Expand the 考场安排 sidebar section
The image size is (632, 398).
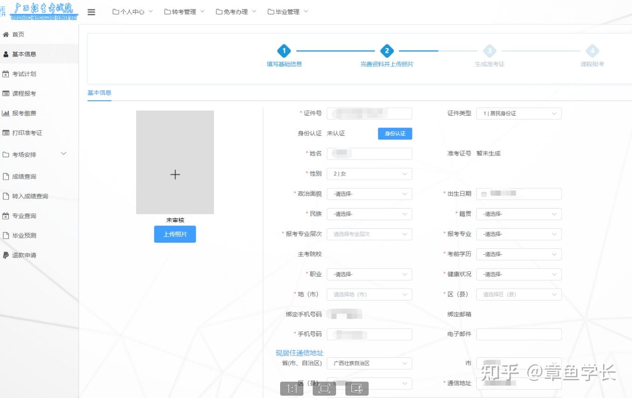coord(33,154)
